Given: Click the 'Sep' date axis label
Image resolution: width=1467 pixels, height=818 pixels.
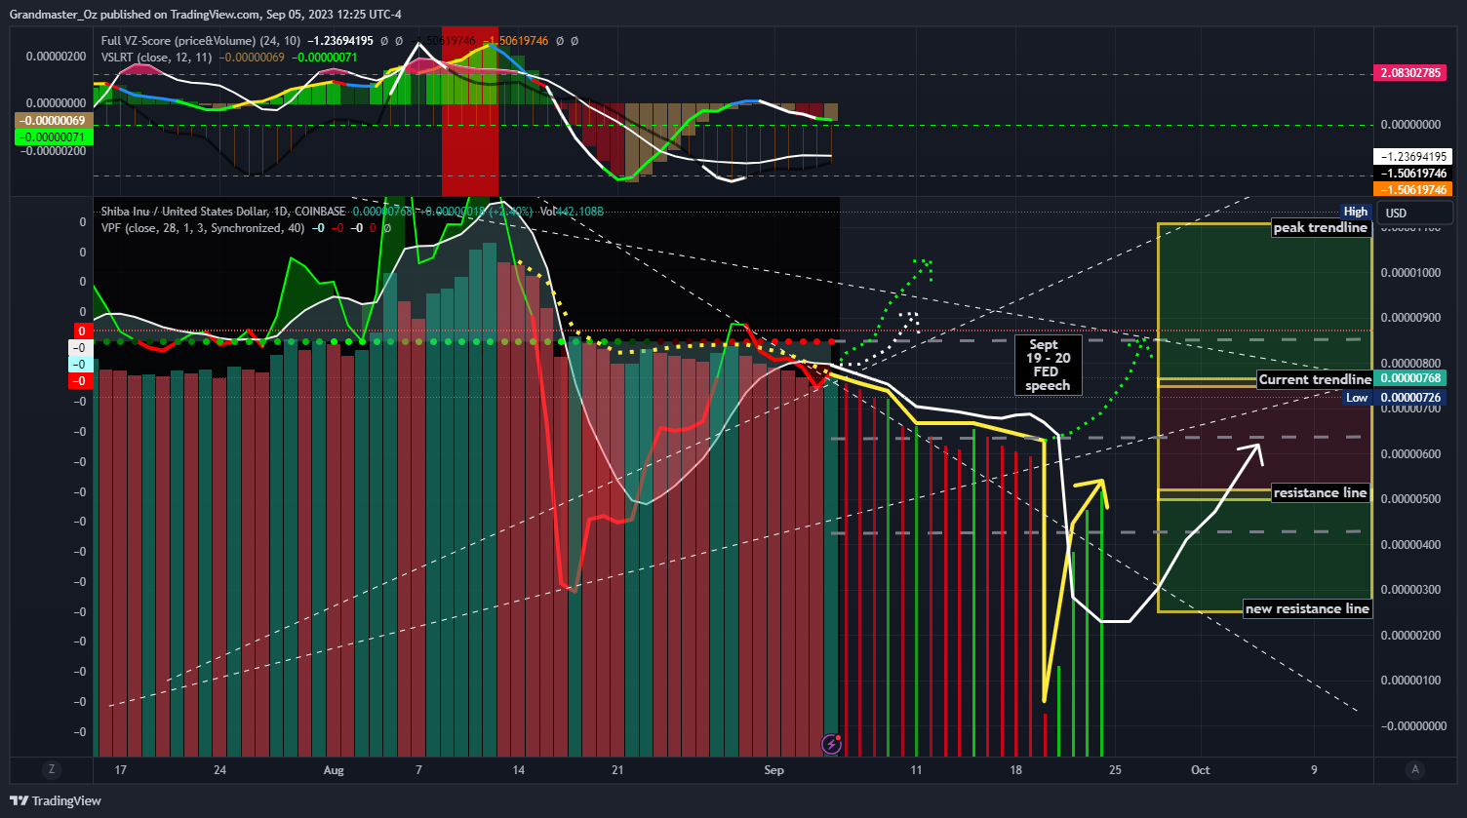Looking at the screenshot, I should (773, 770).
